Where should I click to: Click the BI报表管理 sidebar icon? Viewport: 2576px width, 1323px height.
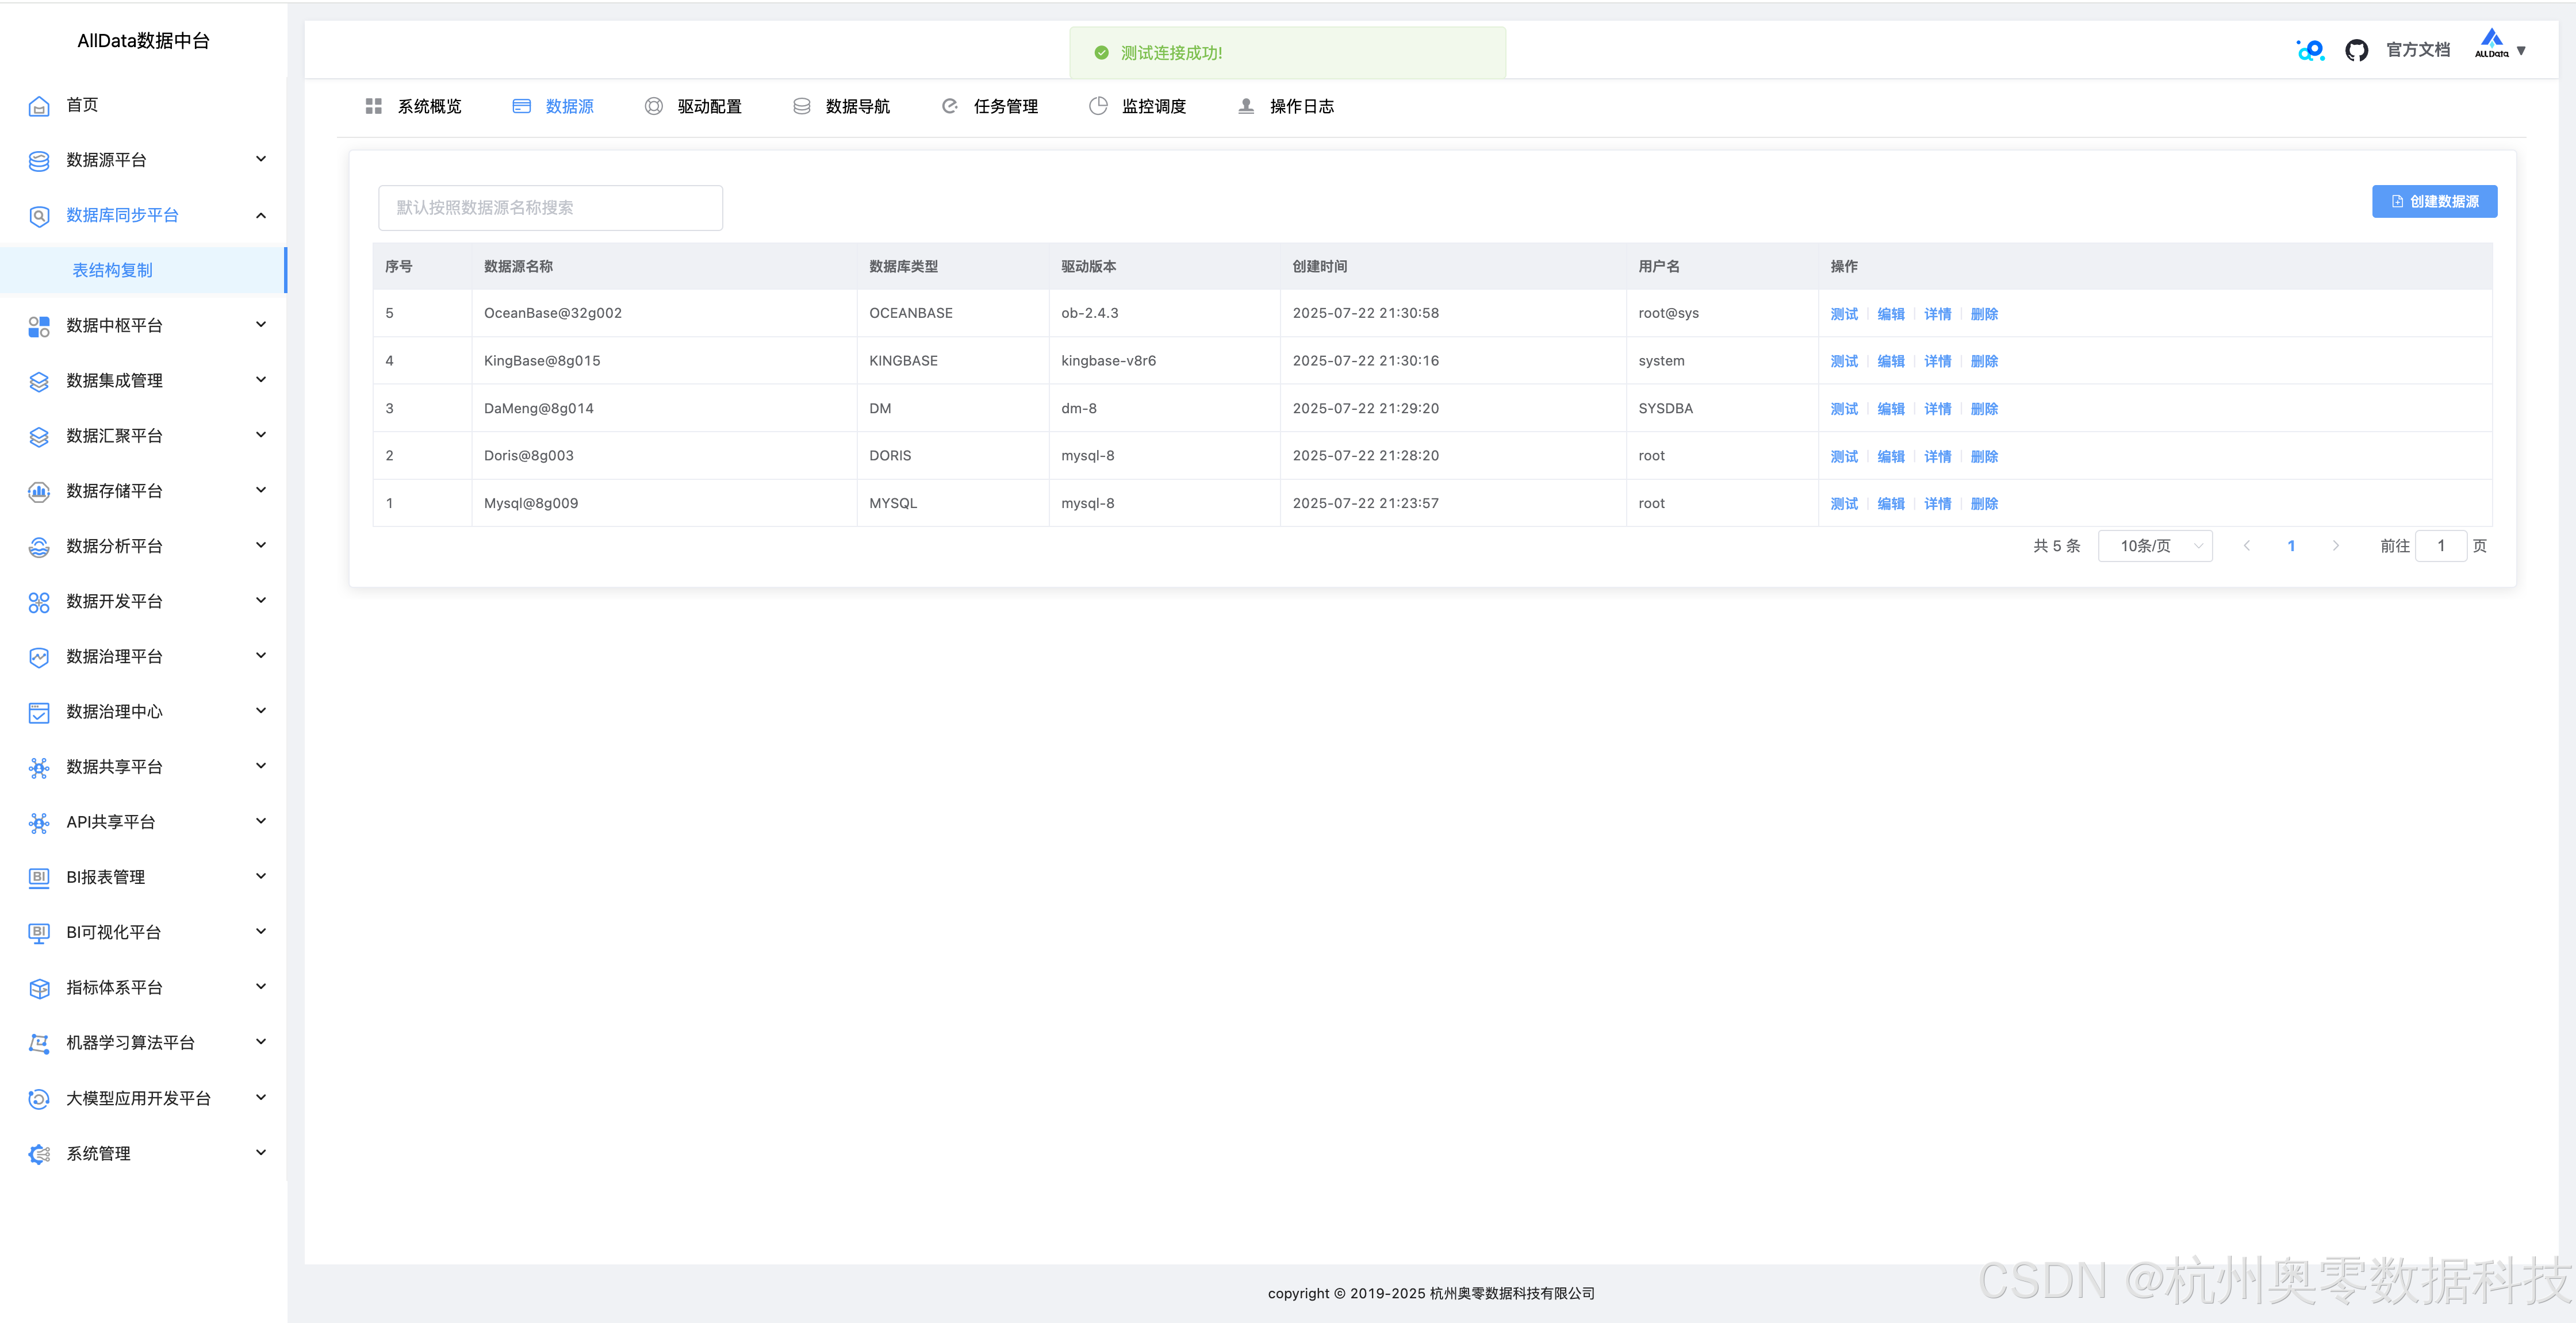[39, 878]
